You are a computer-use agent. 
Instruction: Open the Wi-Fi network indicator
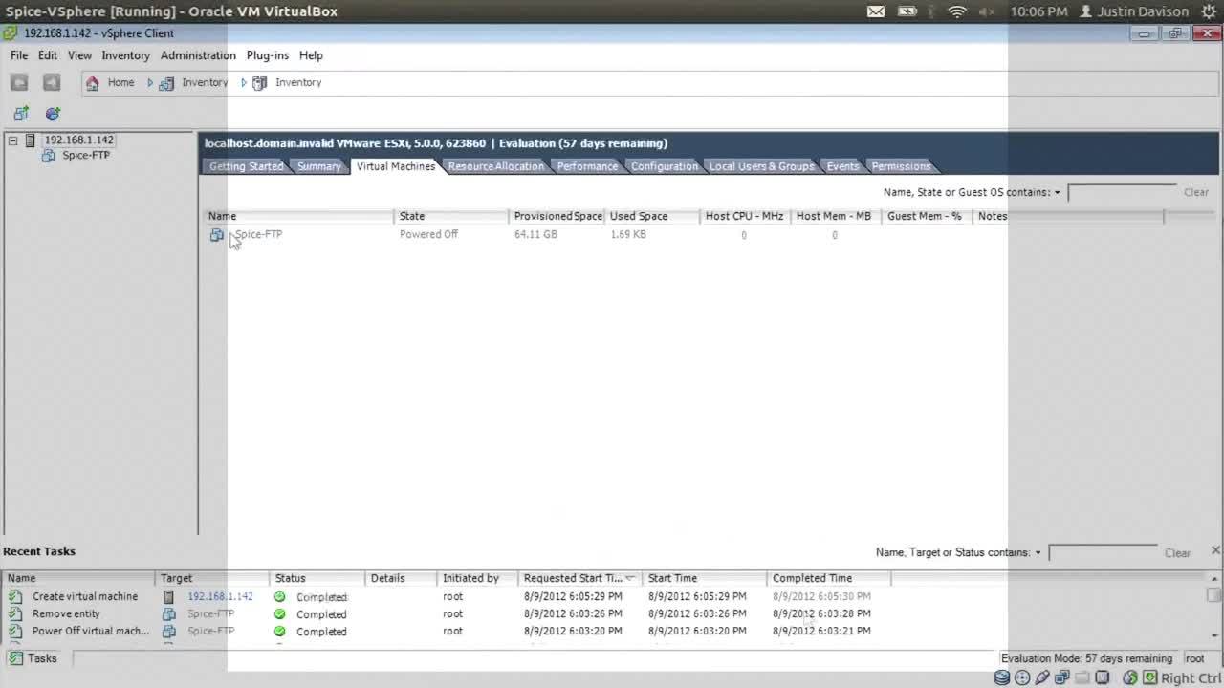pyautogui.click(x=957, y=11)
